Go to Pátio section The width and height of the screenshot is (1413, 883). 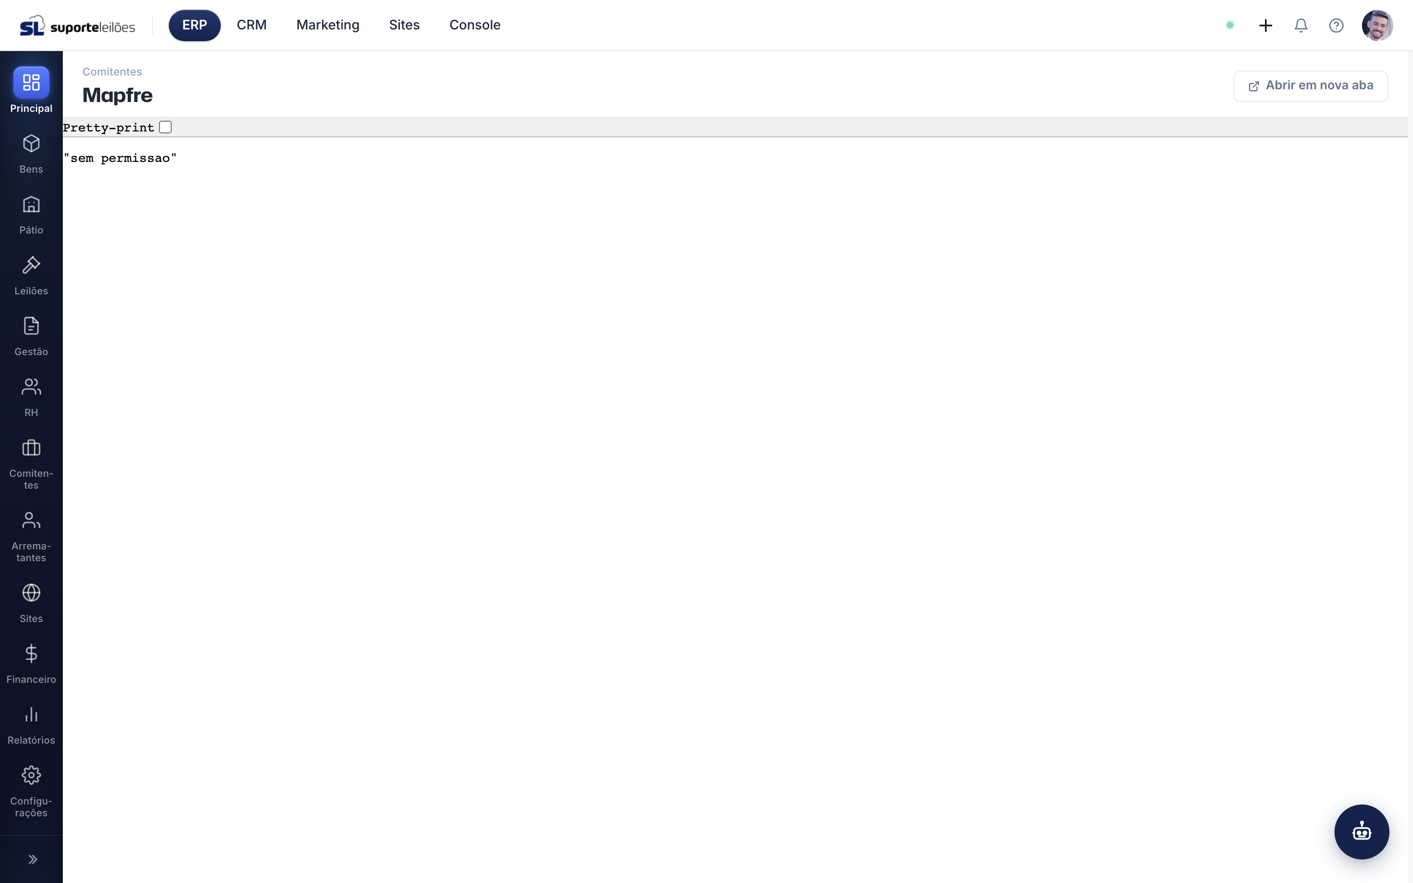click(31, 214)
